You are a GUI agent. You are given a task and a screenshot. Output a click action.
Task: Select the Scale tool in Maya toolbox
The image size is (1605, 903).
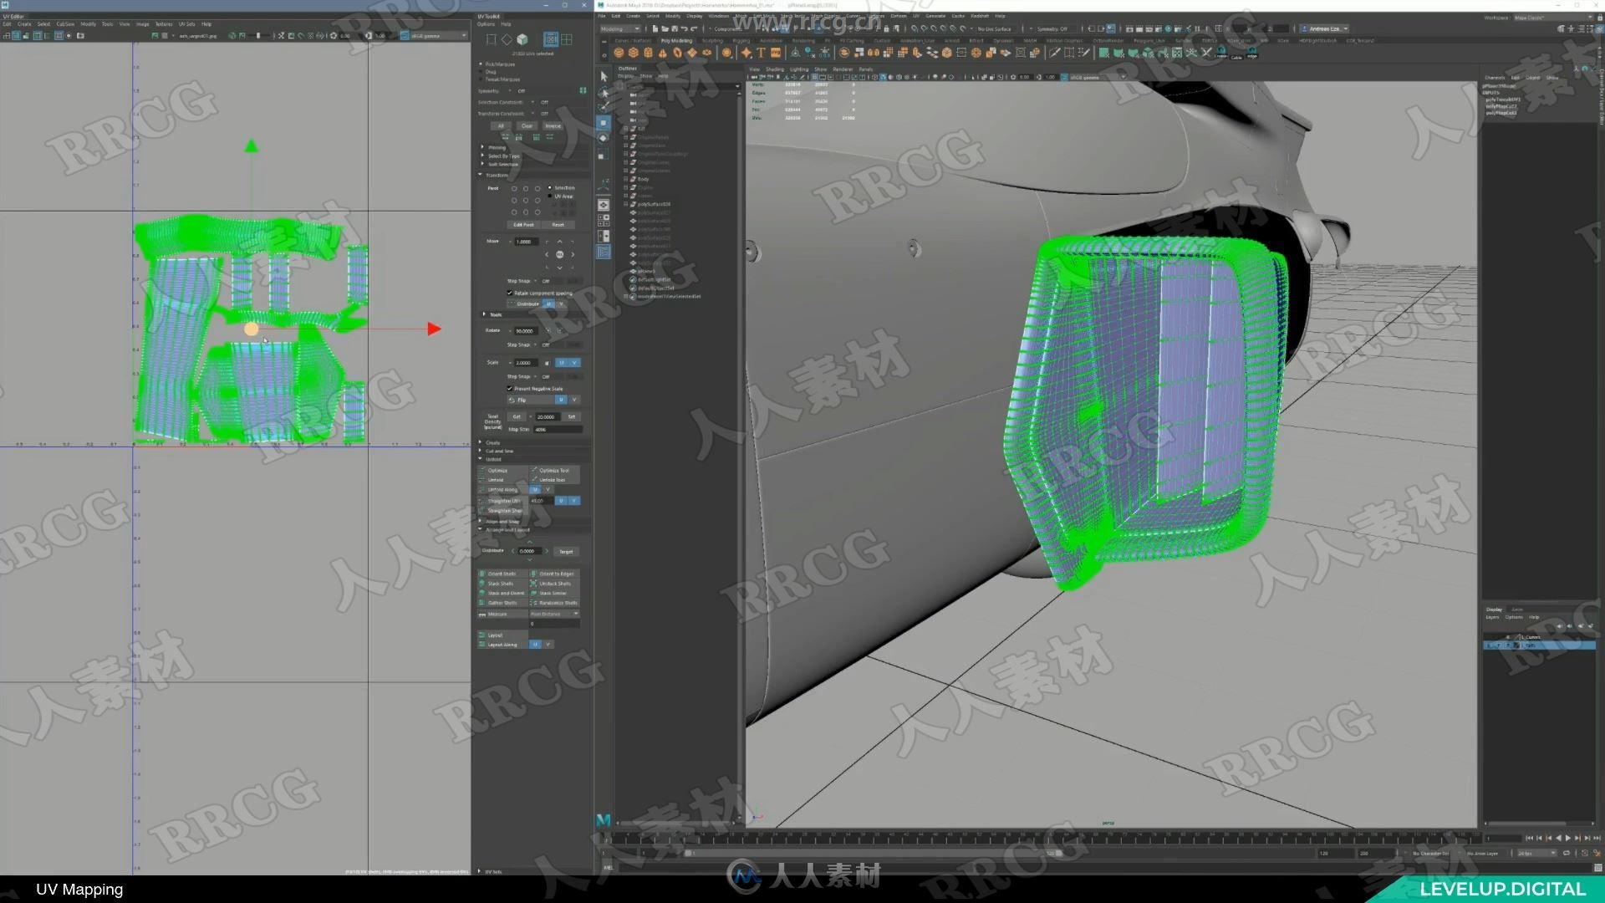pos(604,156)
